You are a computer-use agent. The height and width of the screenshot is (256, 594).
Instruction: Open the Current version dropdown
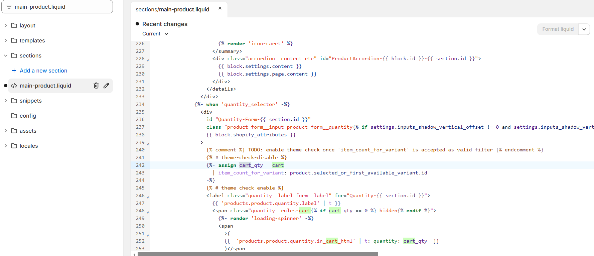pyautogui.click(x=155, y=34)
